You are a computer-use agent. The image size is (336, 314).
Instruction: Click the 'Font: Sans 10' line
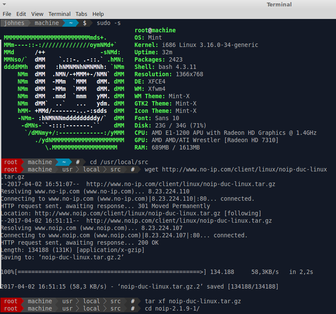(157, 118)
